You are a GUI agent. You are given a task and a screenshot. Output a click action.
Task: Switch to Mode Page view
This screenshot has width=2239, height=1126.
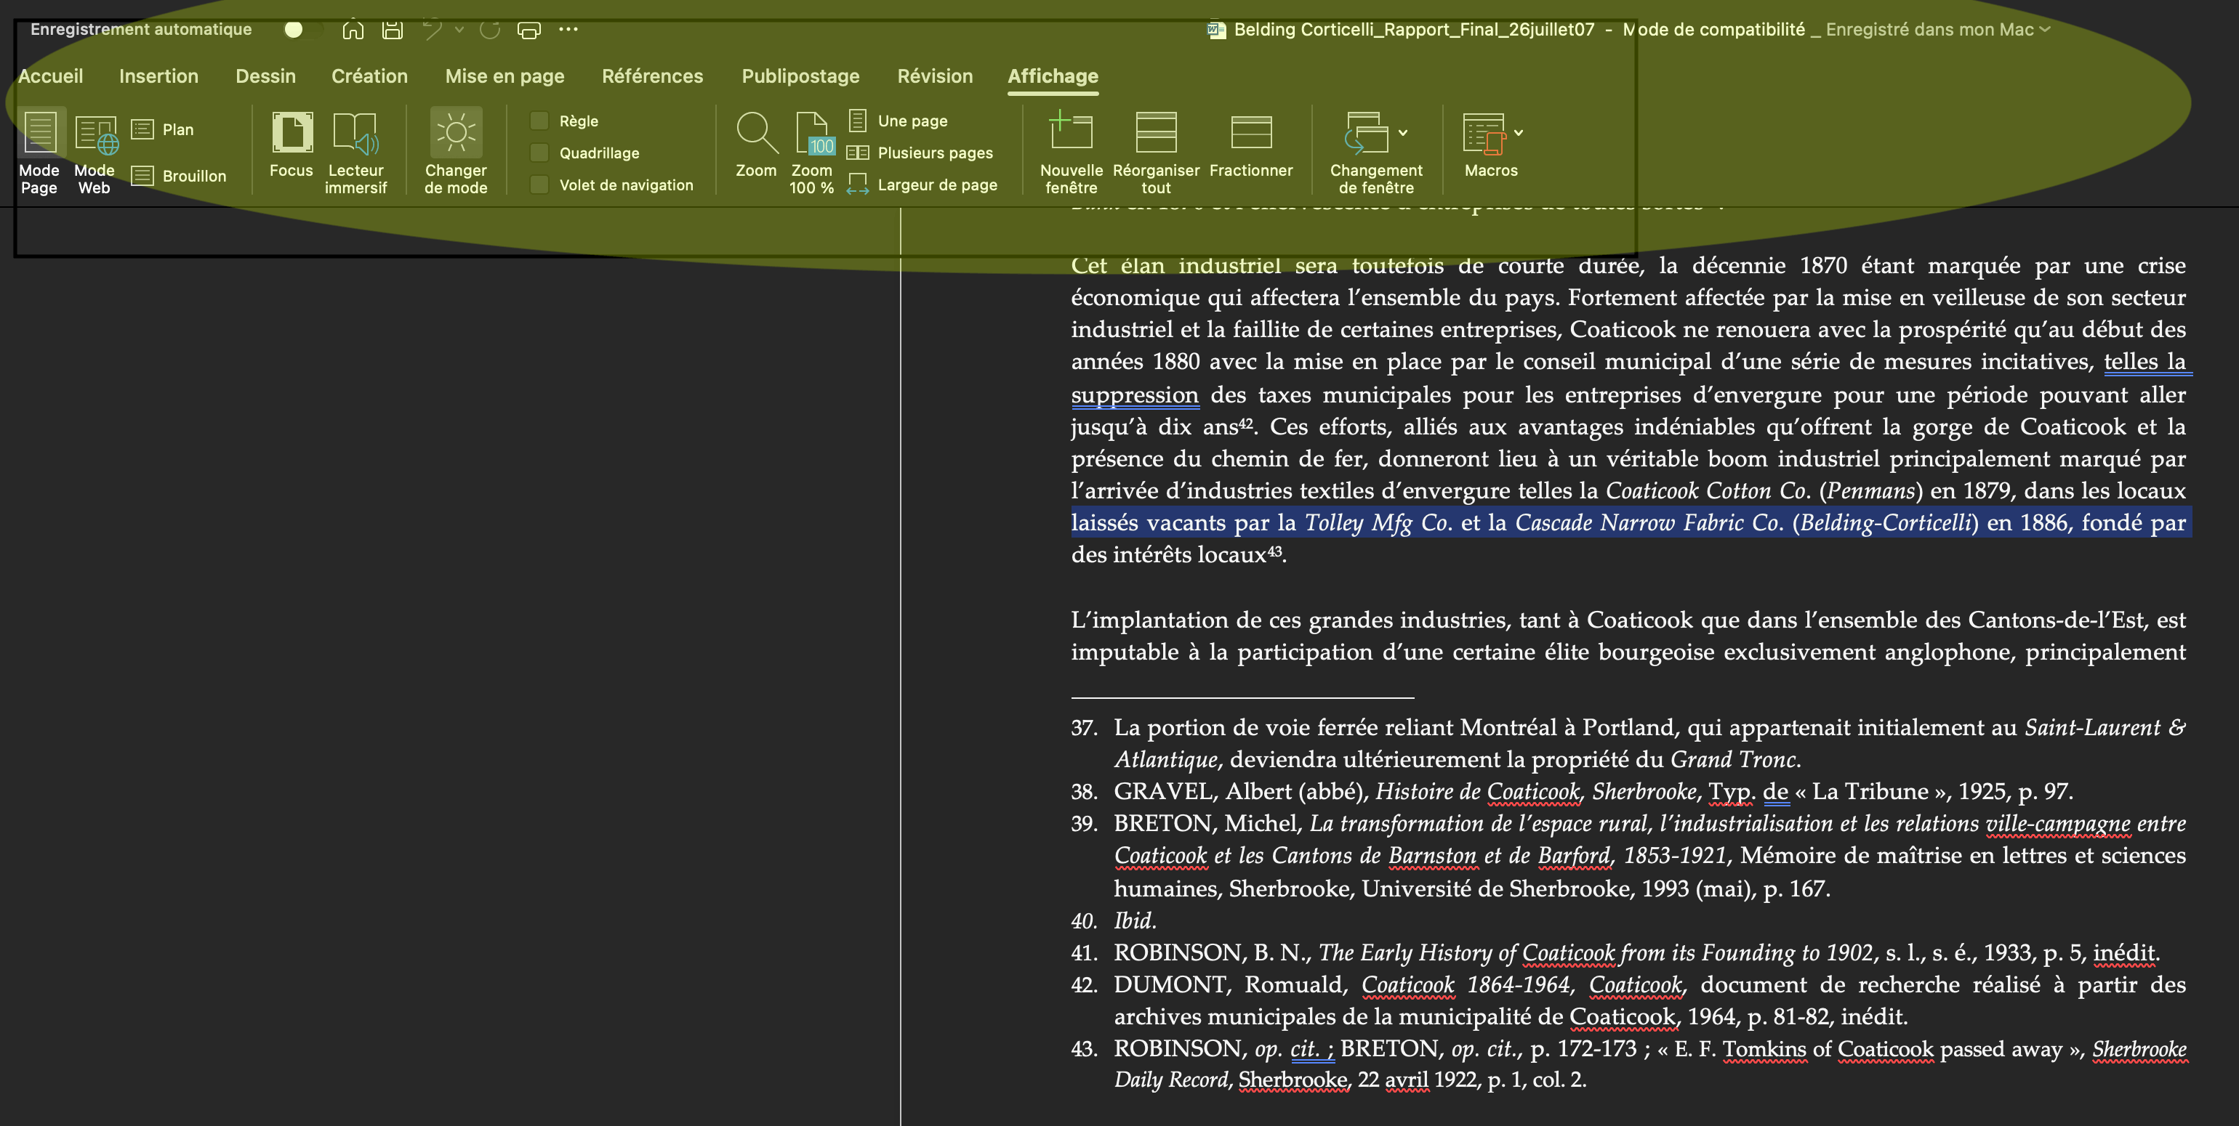(x=39, y=152)
